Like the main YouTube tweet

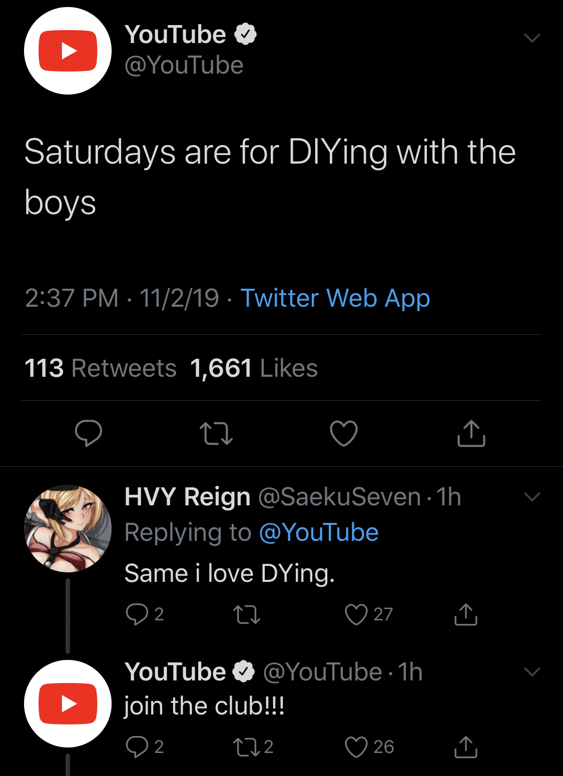[344, 433]
